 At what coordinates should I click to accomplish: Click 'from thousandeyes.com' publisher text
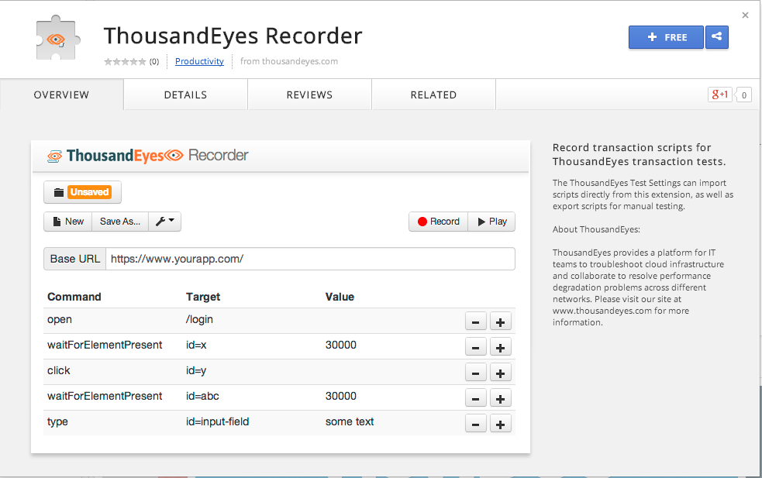(x=288, y=61)
